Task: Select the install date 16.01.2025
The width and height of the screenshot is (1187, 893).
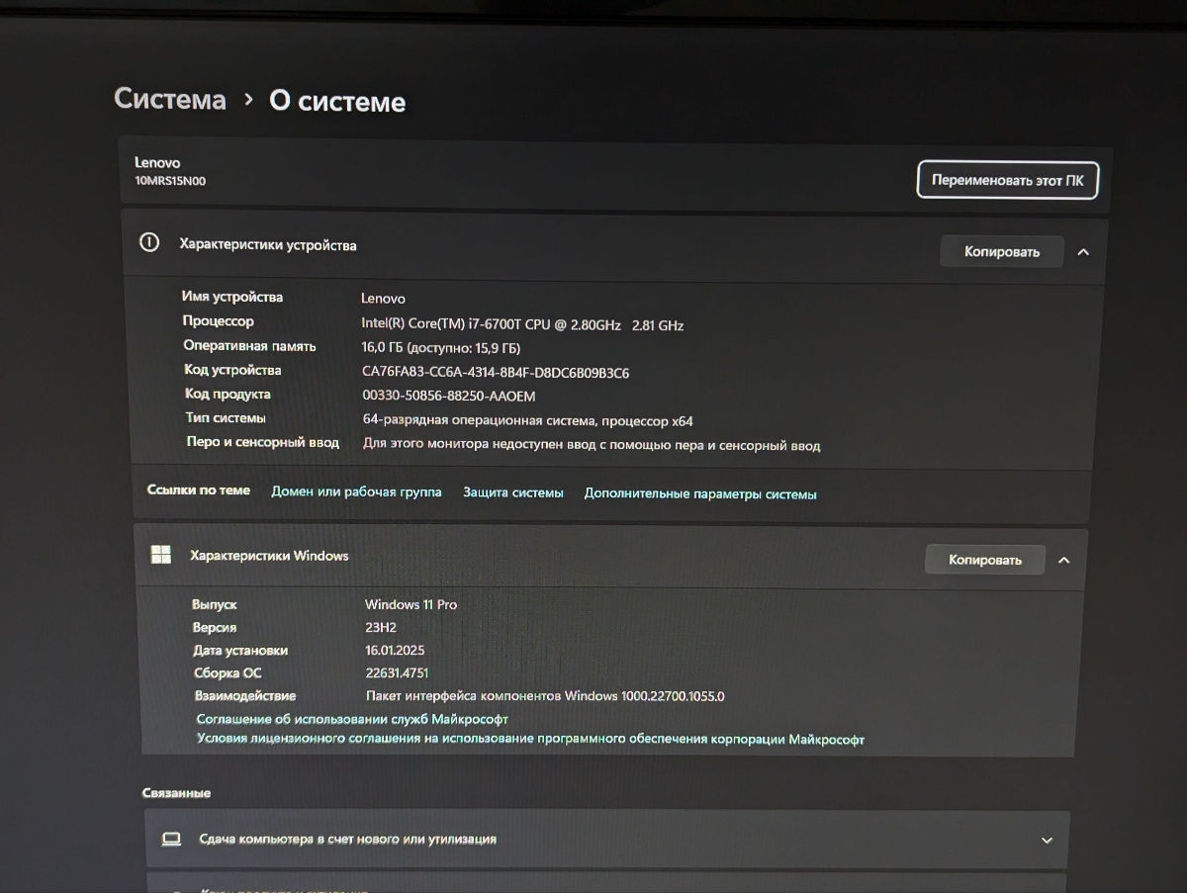Action: 395,651
